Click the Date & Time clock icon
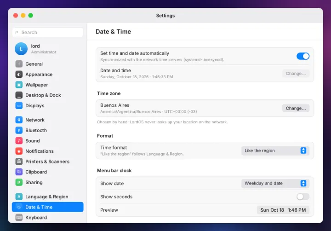Image resolution: width=331 pixels, height=231 pixels. [x=19, y=207]
